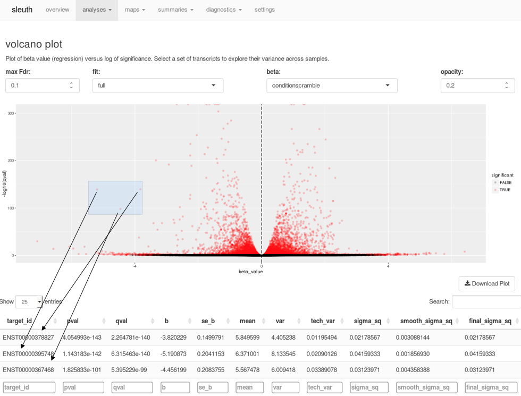Sort by se_b column sort icon
The width and height of the screenshot is (521, 396).
coord(228,321)
